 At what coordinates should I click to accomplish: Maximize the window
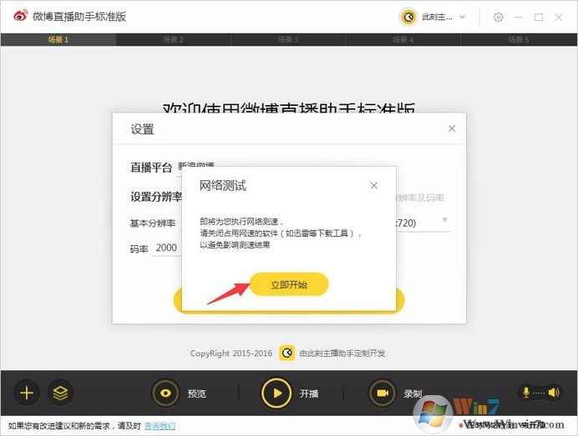coord(539,18)
